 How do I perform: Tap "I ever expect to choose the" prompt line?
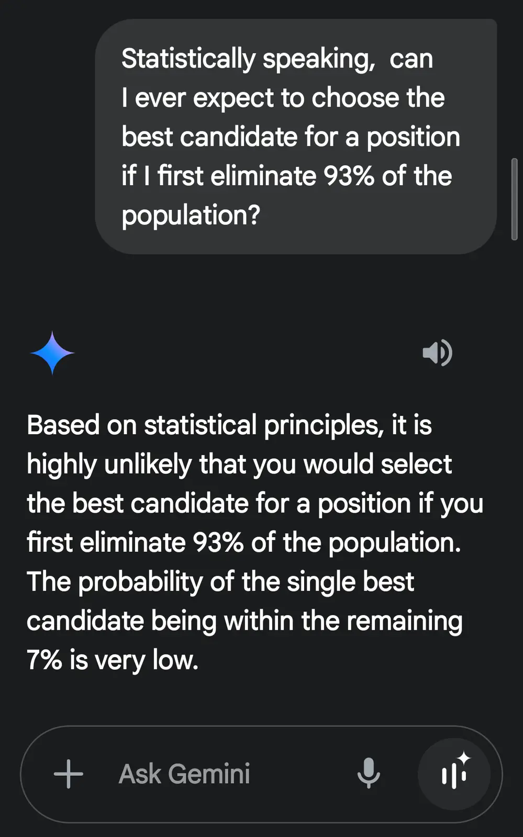283,98
